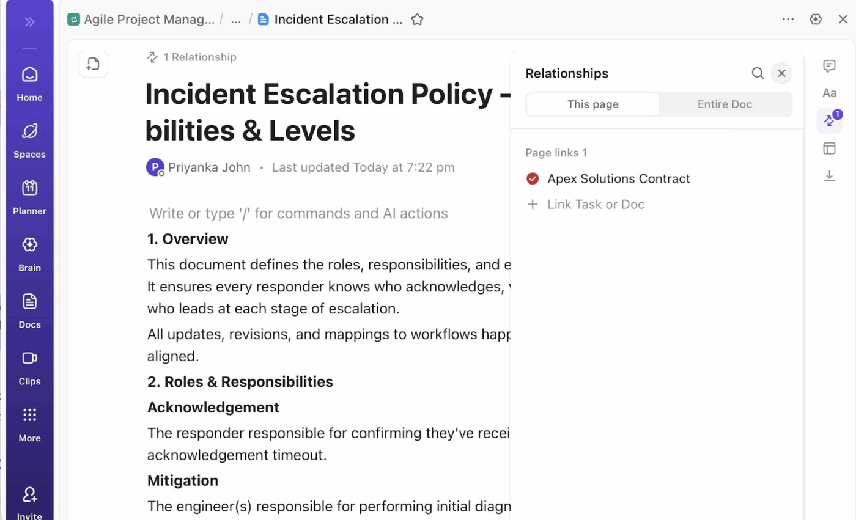Open Clips from the sidebar
This screenshot has height=520, width=856.
point(29,365)
